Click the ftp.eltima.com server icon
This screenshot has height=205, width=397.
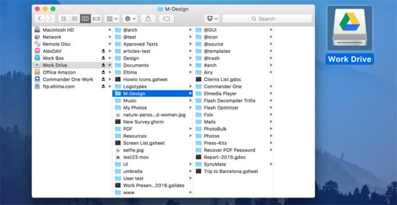point(37,87)
